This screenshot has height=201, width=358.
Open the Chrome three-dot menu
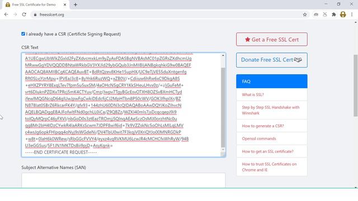(352, 15)
